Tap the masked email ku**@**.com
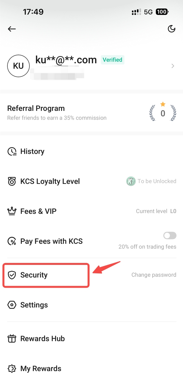 (x=66, y=60)
